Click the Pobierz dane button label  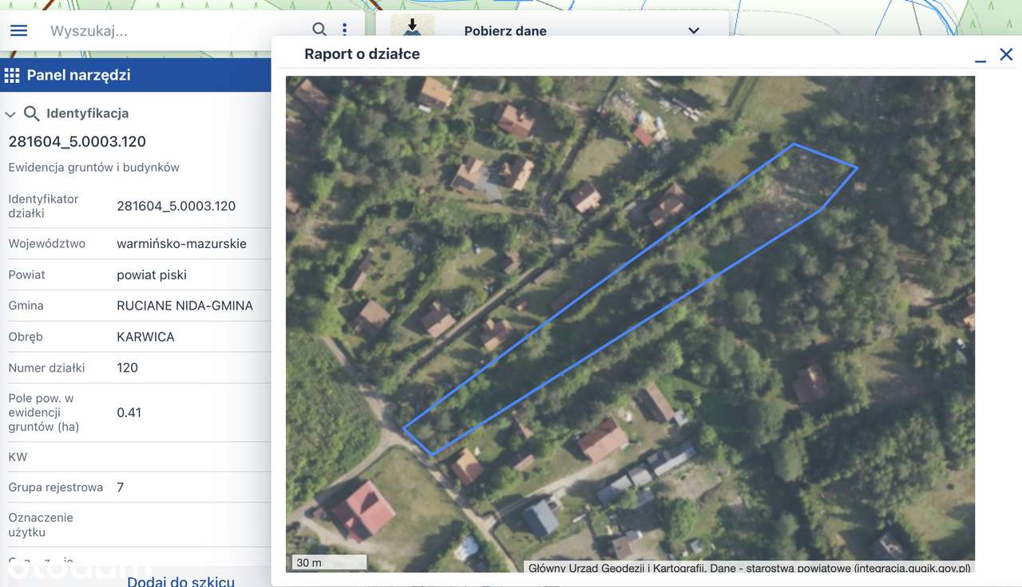(505, 31)
